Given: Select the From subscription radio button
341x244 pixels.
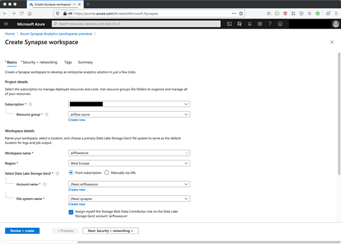Looking at the screenshot, I should tap(72, 173).
